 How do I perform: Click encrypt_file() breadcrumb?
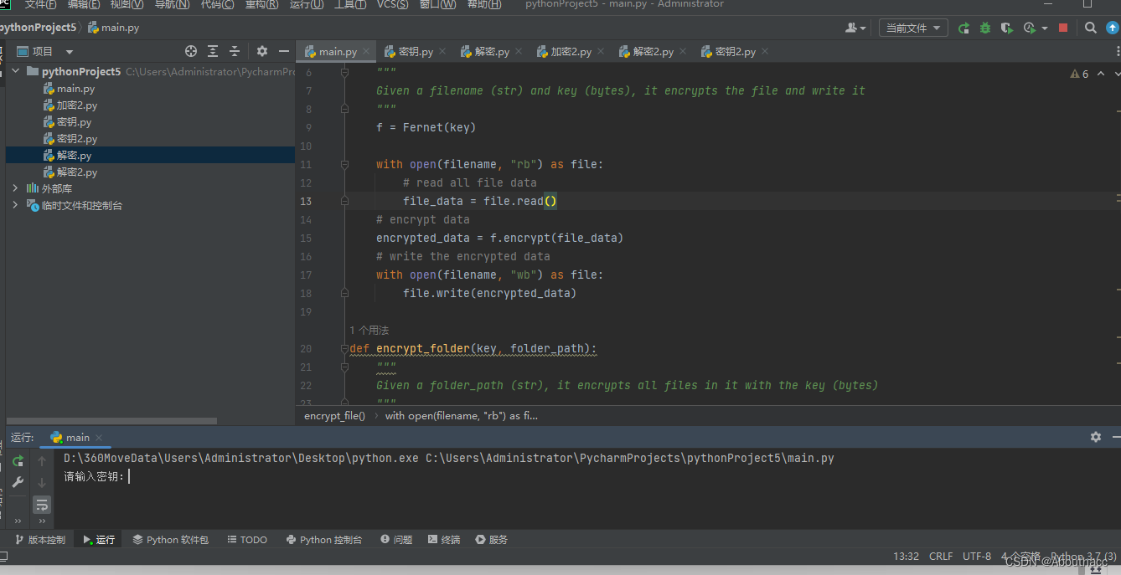(334, 415)
